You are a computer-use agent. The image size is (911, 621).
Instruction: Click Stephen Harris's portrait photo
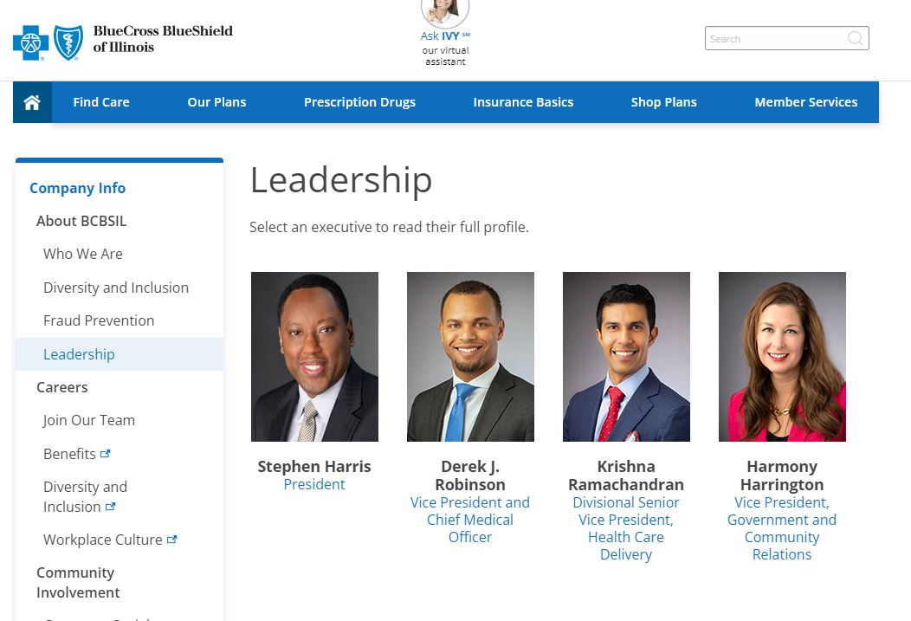tap(314, 357)
